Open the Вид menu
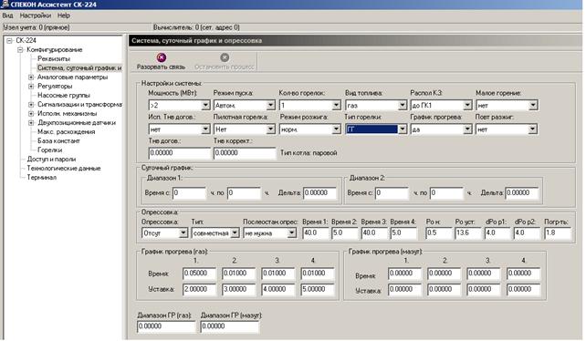 tap(7, 15)
